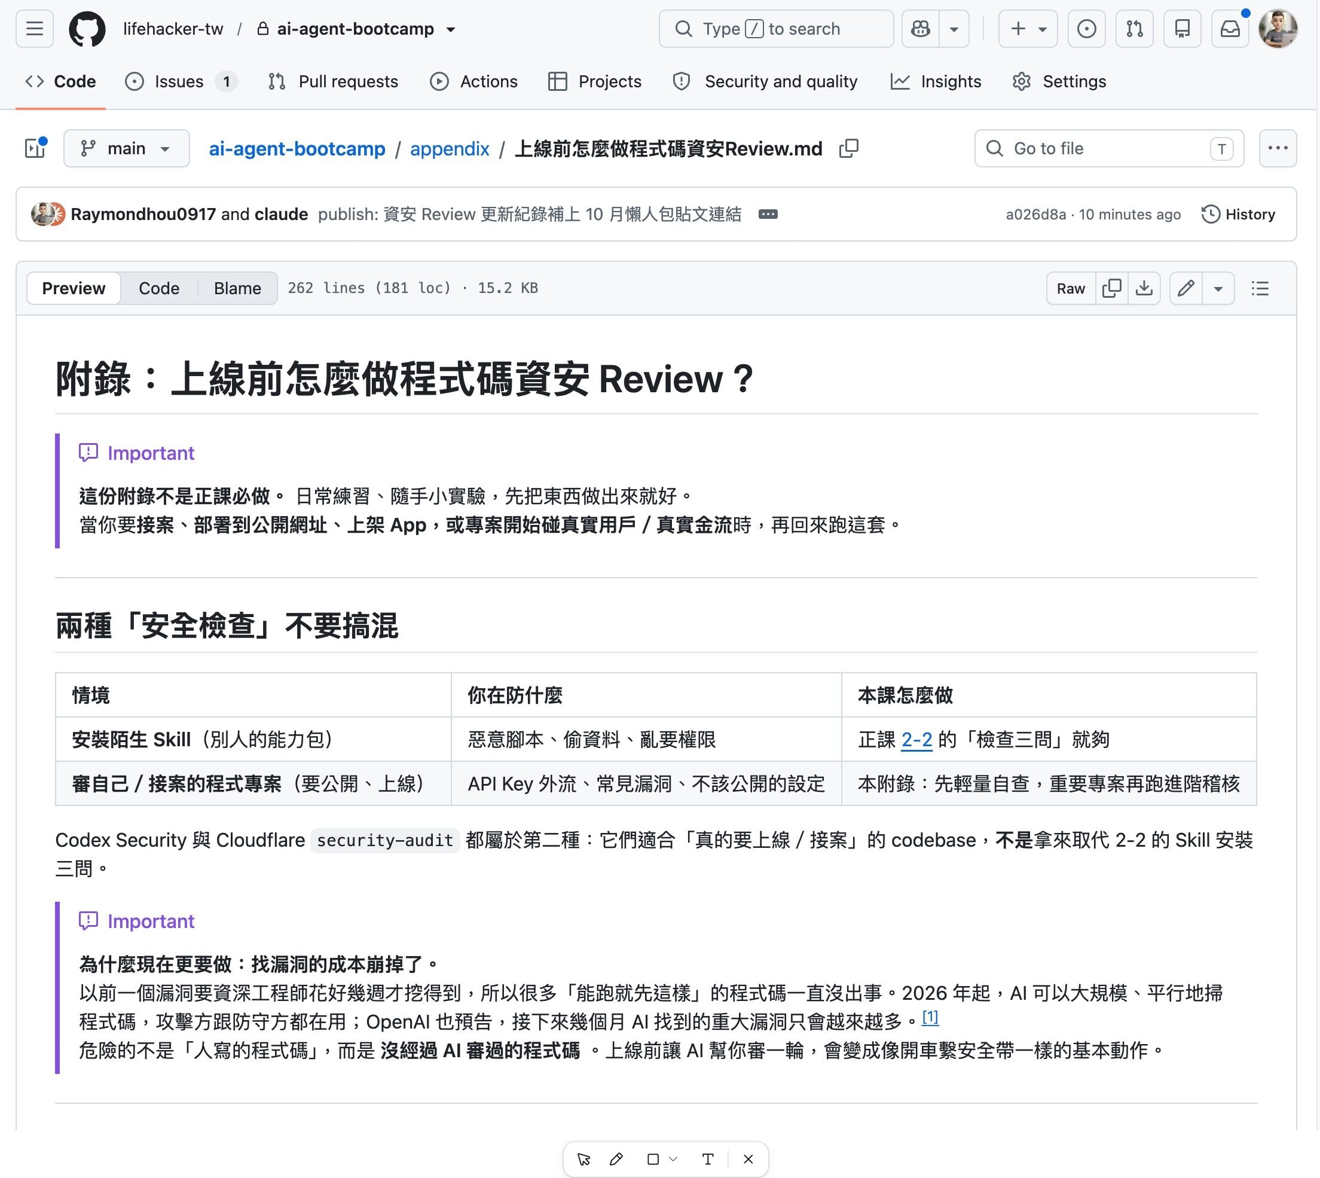Expand the ai-agent-bootcamp repository dropdown
The height and width of the screenshot is (1178, 1320).
[x=451, y=29]
